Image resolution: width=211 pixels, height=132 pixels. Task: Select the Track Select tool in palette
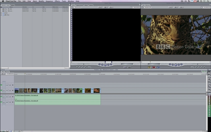coord(209,77)
